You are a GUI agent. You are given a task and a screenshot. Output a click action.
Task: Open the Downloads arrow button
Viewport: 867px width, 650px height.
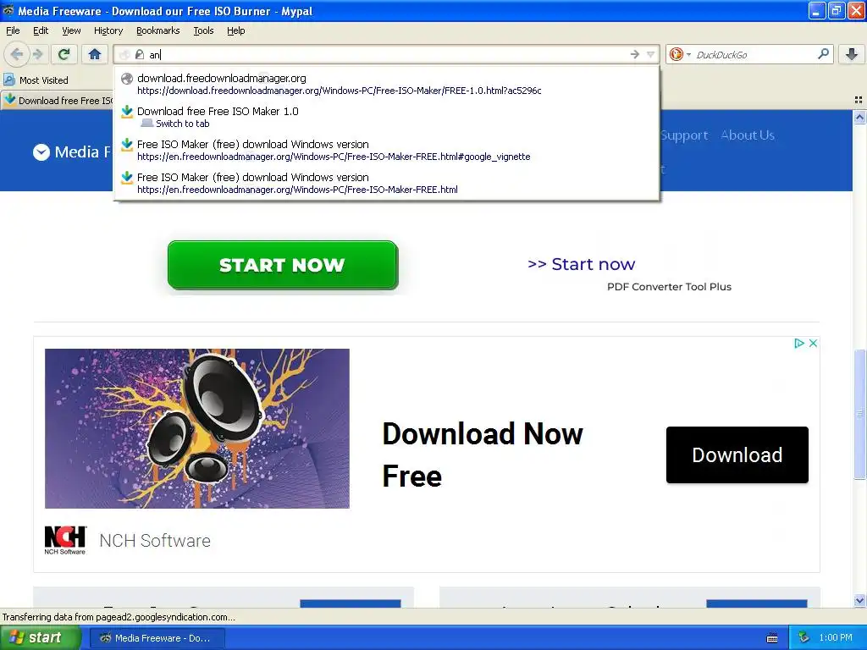point(852,54)
